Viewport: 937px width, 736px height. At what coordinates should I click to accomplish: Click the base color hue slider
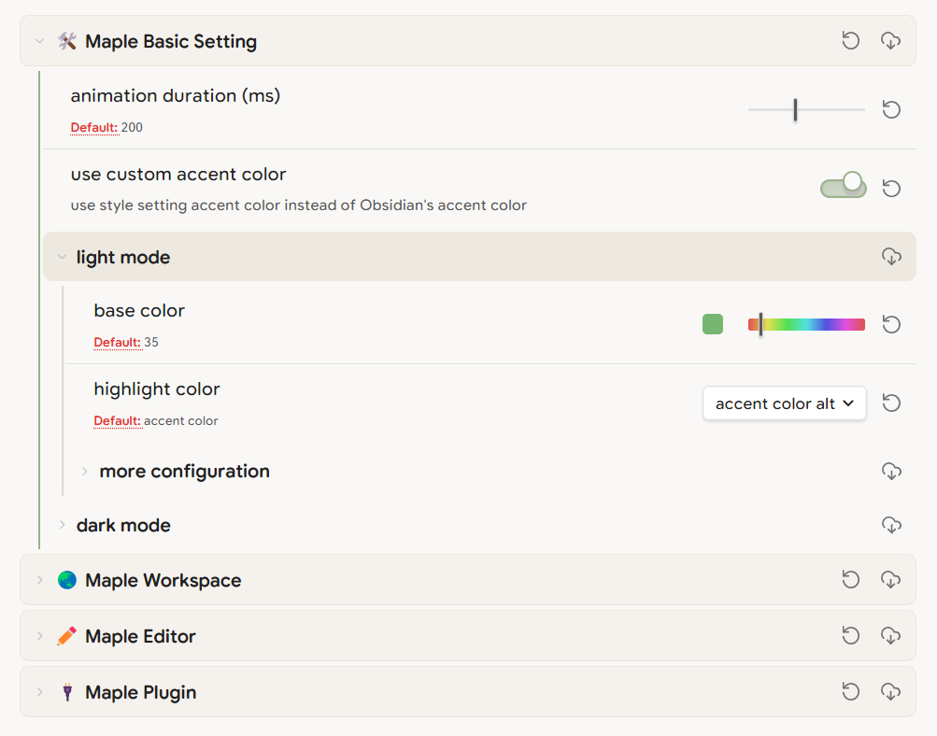(806, 324)
